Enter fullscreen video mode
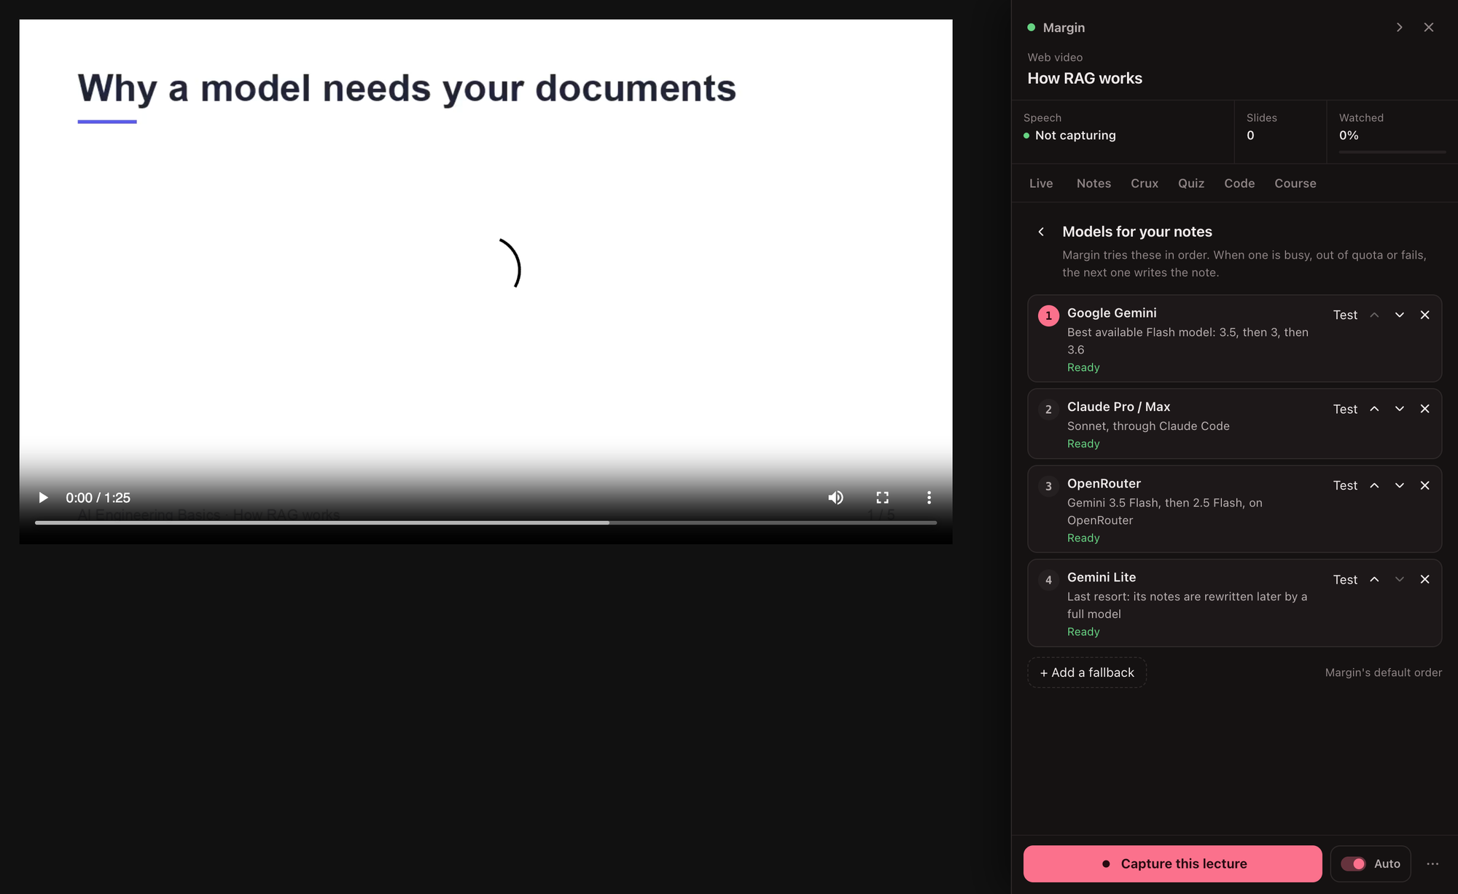Image resolution: width=1458 pixels, height=894 pixels. tap(882, 498)
